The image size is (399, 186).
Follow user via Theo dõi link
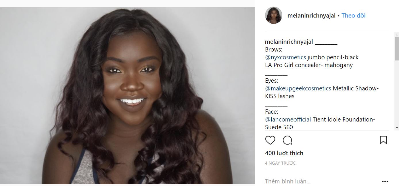click(353, 16)
